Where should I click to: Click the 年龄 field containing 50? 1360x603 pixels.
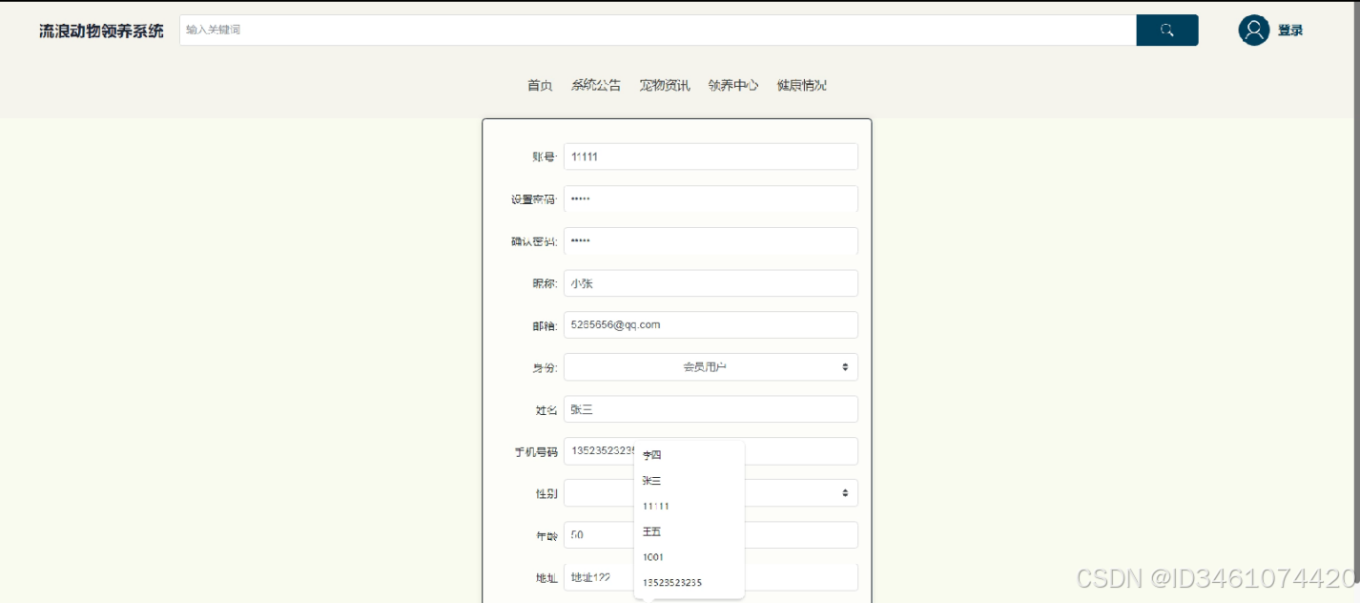coord(711,535)
